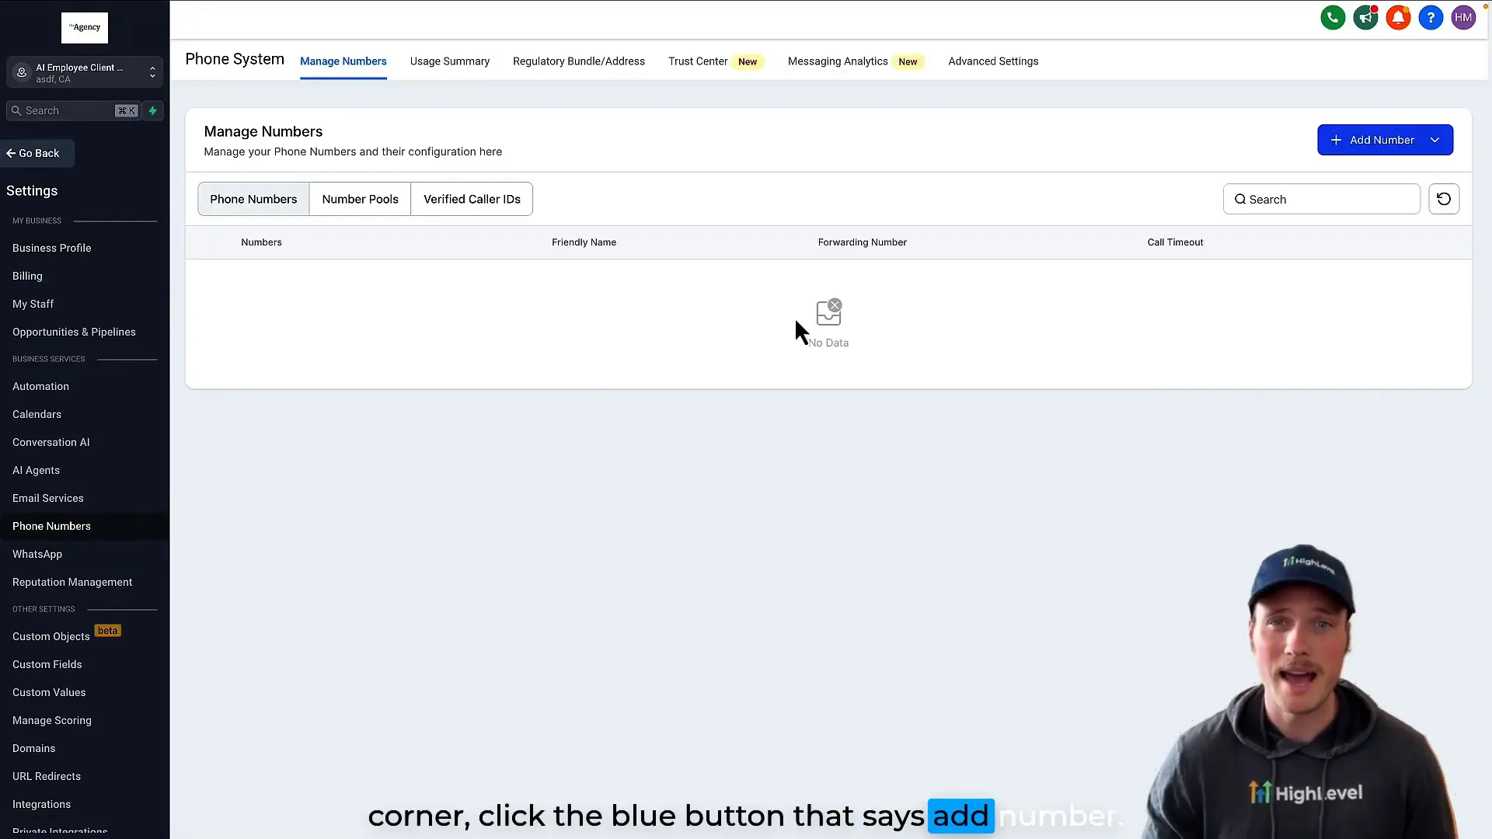Open Custom Fields settings
Viewport: 1492px width, 839px height.
coord(47,664)
